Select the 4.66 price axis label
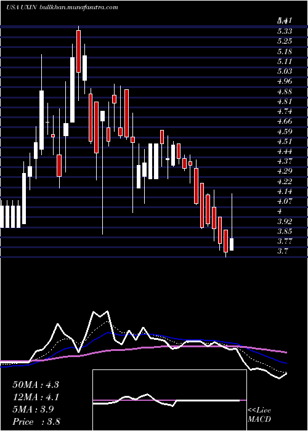308x431 pixels. [x=285, y=121]
